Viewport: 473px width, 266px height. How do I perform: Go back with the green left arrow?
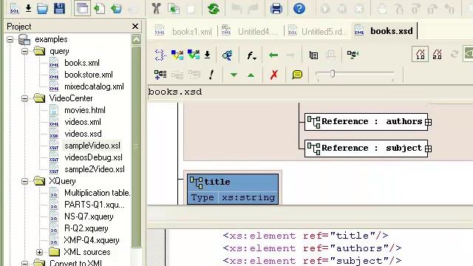pyautogui.click(x=273, y=55)
